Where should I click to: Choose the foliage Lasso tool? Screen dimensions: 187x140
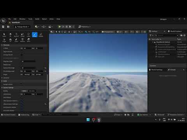click(x=28, y=35)
